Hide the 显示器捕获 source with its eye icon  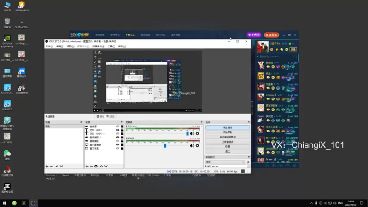click(118, 144)
